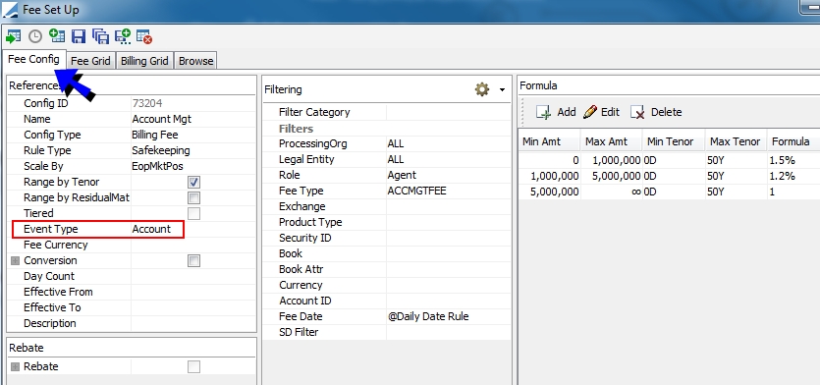The width and height of the screenshot is (820, 385).
Task: Expand the Conversion row
Action: 15,260
